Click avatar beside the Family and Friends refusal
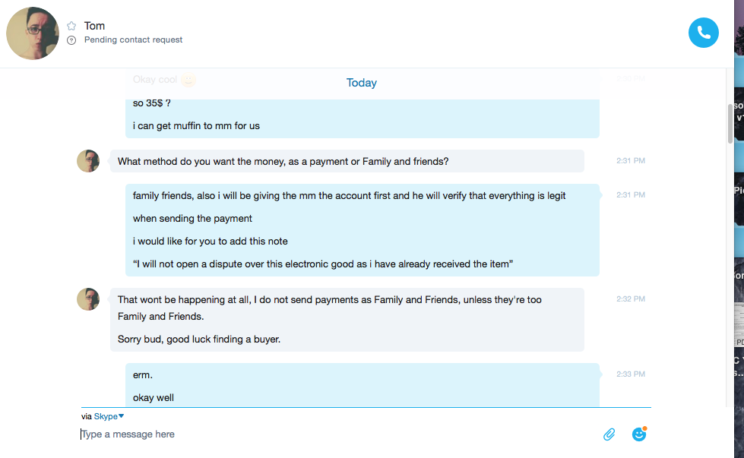The image size is (744, 458). (x=88, y=299)
